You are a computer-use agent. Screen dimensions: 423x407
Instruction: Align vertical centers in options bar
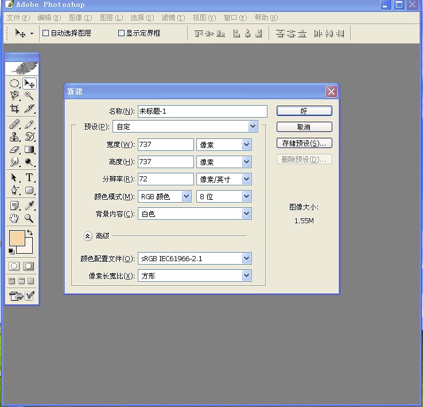coord(209,33)
